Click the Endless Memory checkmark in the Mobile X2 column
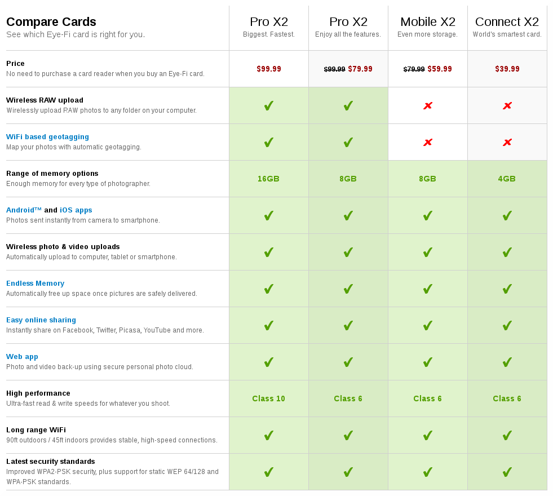553x496 pixels. [428, 289]
